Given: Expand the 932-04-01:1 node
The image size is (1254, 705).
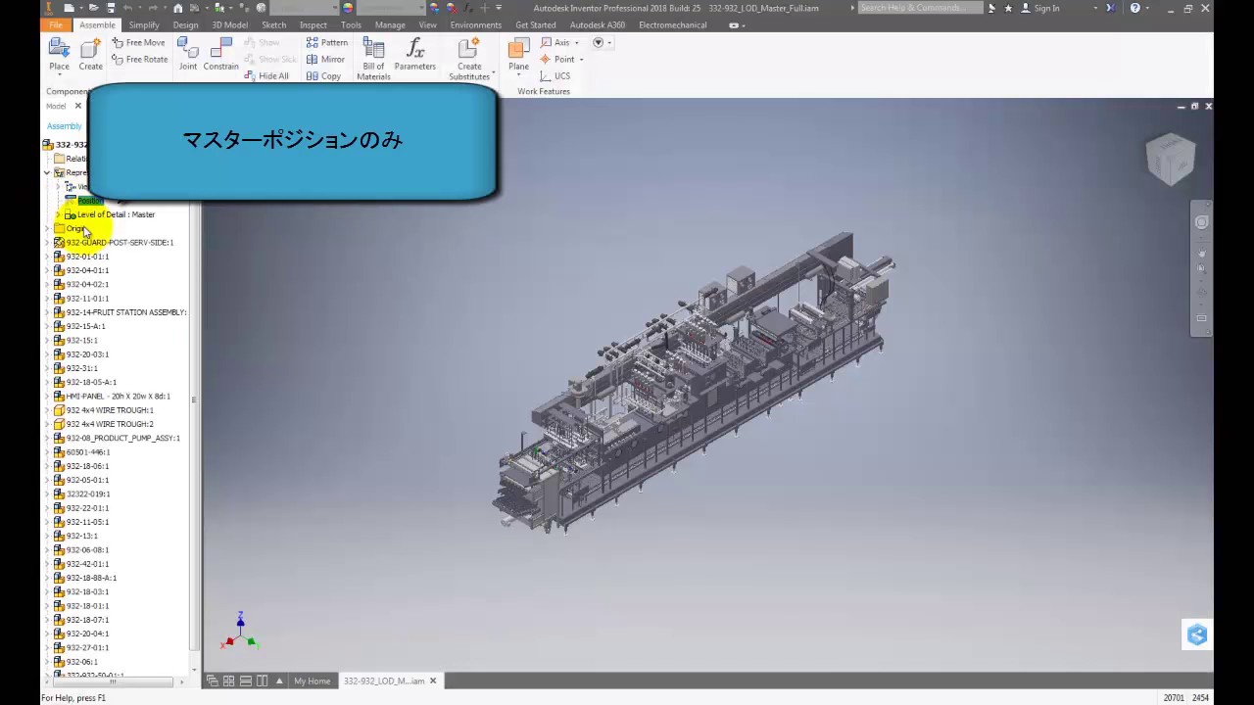Looking at the screenshot, I should pos(47,270).
